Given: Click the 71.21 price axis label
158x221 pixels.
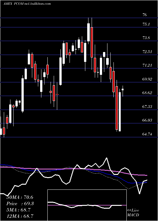Looking at the screenshot, I should [147, 65].
